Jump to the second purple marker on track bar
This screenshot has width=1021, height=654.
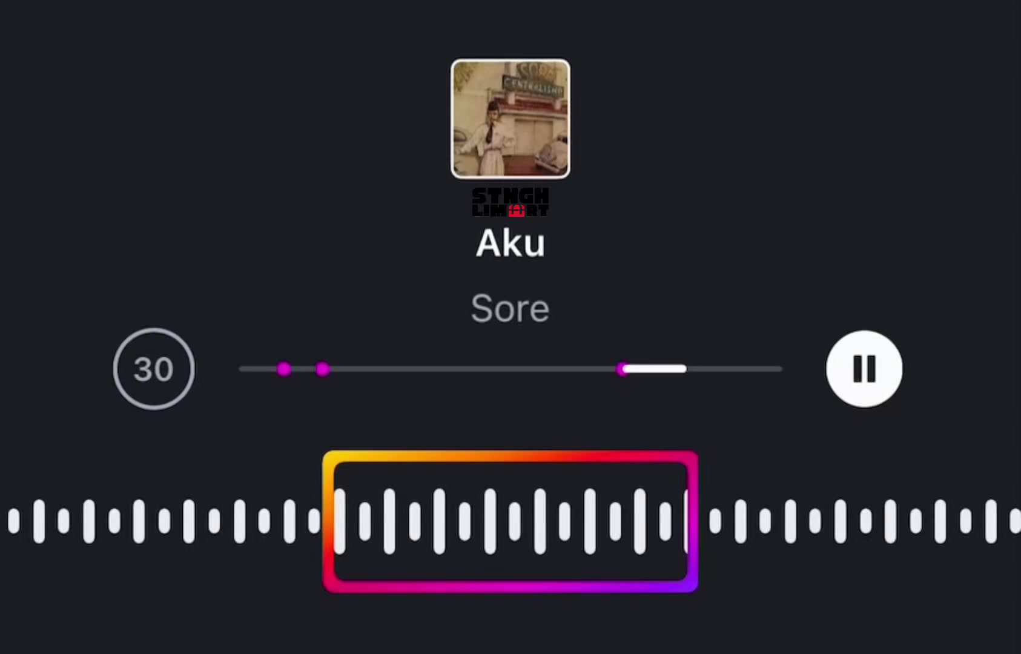[323, 369]
